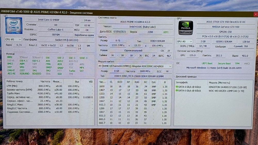
Task: Click the DDR4 SDRAM memory type field
Action: coord(157,41)
